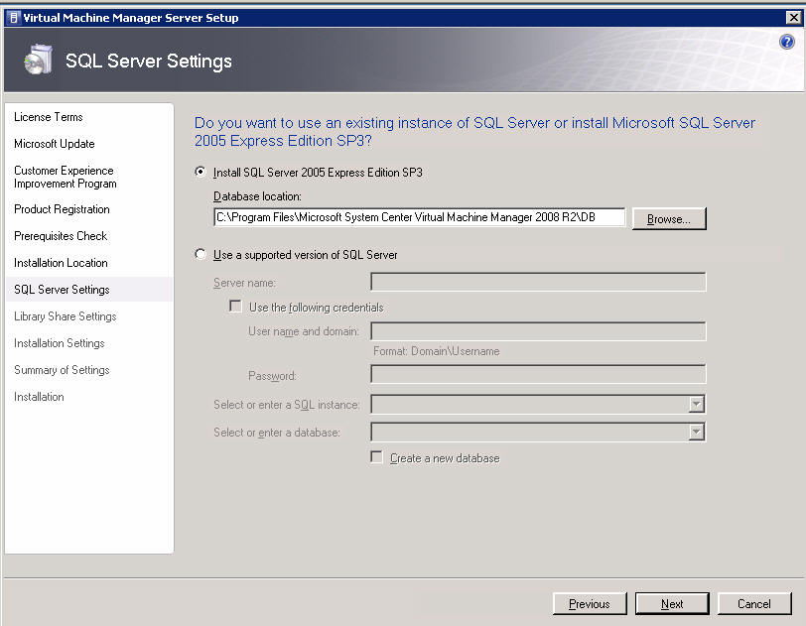Go to the Summary of Settings step

[x=62, y=369]
